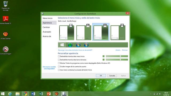Click the OK button
Viewport: 171px width, 96px height.
(x=101, y=76)
